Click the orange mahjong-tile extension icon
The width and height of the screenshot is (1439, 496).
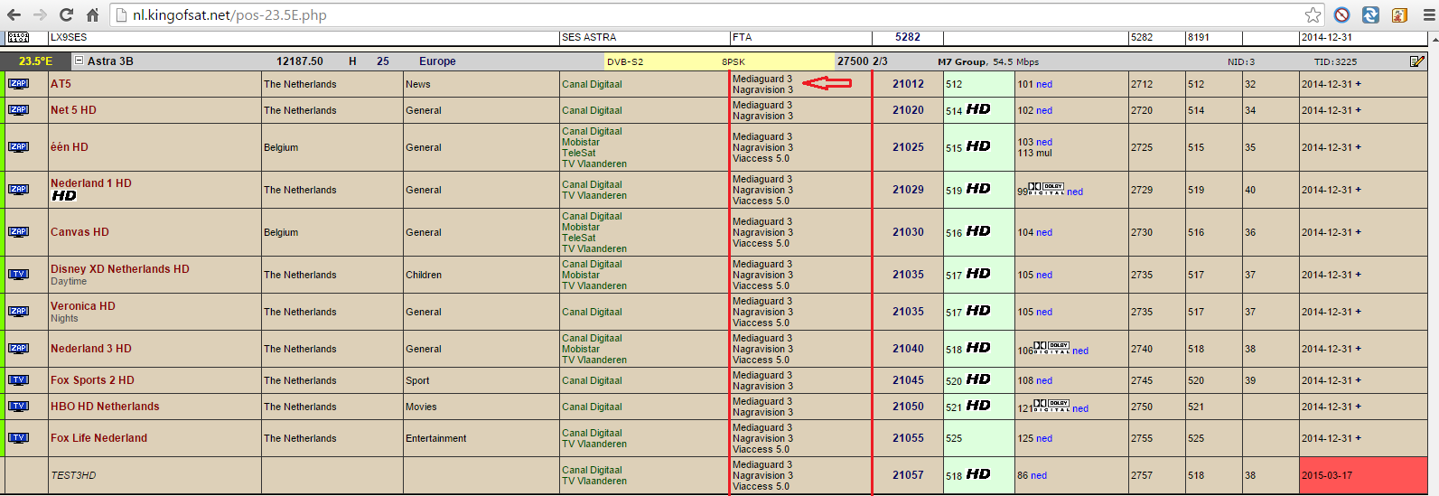(1399, 14)
